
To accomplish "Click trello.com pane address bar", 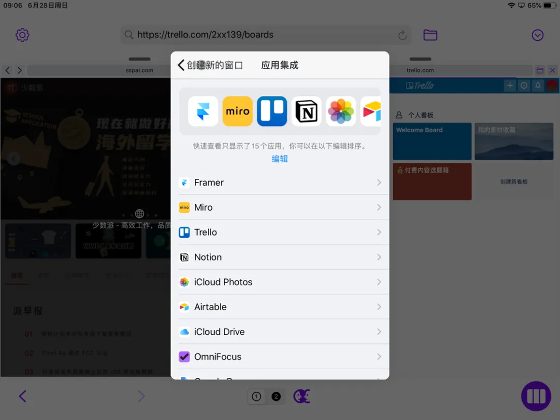I will [x=461, y=71].
